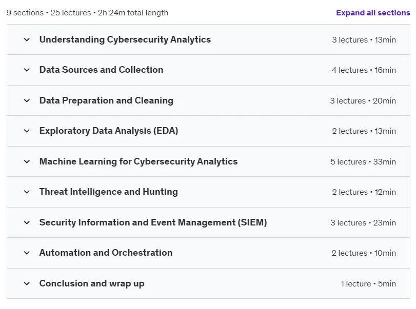
Task: Select Understanding Cybersecurity Analytics section title
Action: (125, 39)
